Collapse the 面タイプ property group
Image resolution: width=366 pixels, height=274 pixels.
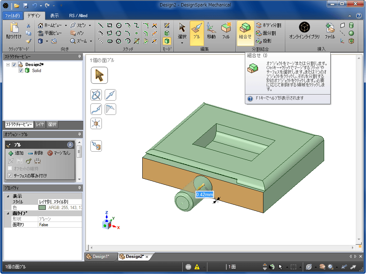pos(8,213)
